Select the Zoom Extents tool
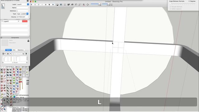 pyautogui.click(x=2, y=109)
